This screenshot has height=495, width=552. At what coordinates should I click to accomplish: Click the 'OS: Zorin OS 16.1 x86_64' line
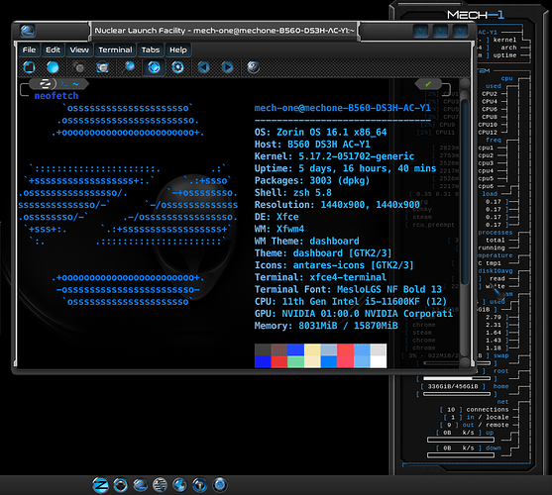coord(320,133)
